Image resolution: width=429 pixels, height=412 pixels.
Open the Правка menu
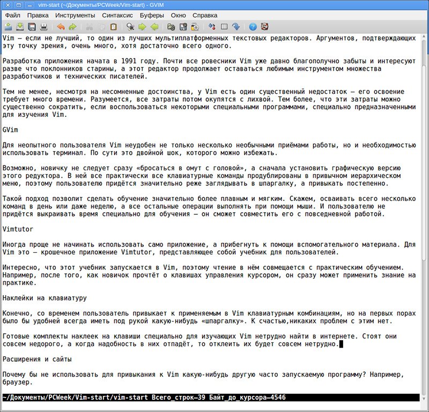click(38, 16)
